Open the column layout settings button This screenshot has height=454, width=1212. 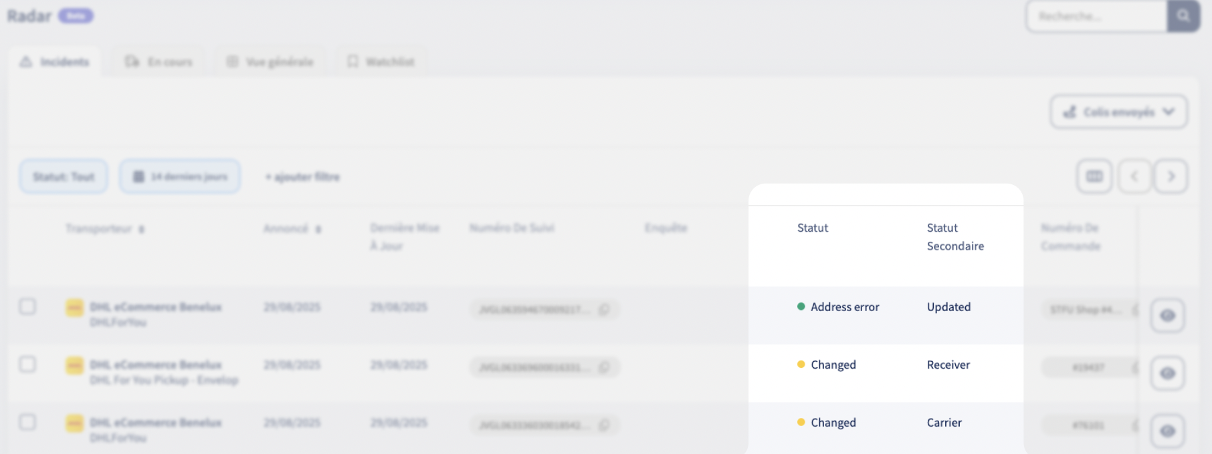pos(1094,176)
